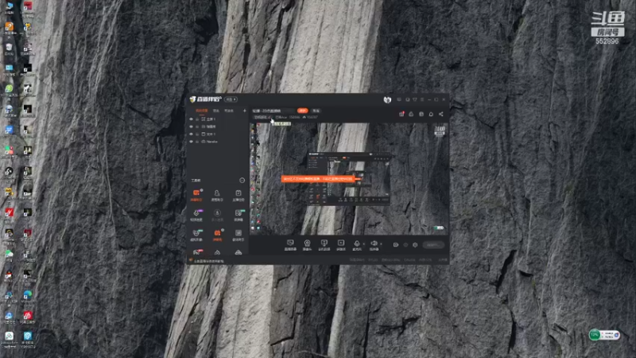Toggle eye icon of the third source row
The height and width of the screenshot is (358, 636).
pyautogui.click(x=191, y=134)
